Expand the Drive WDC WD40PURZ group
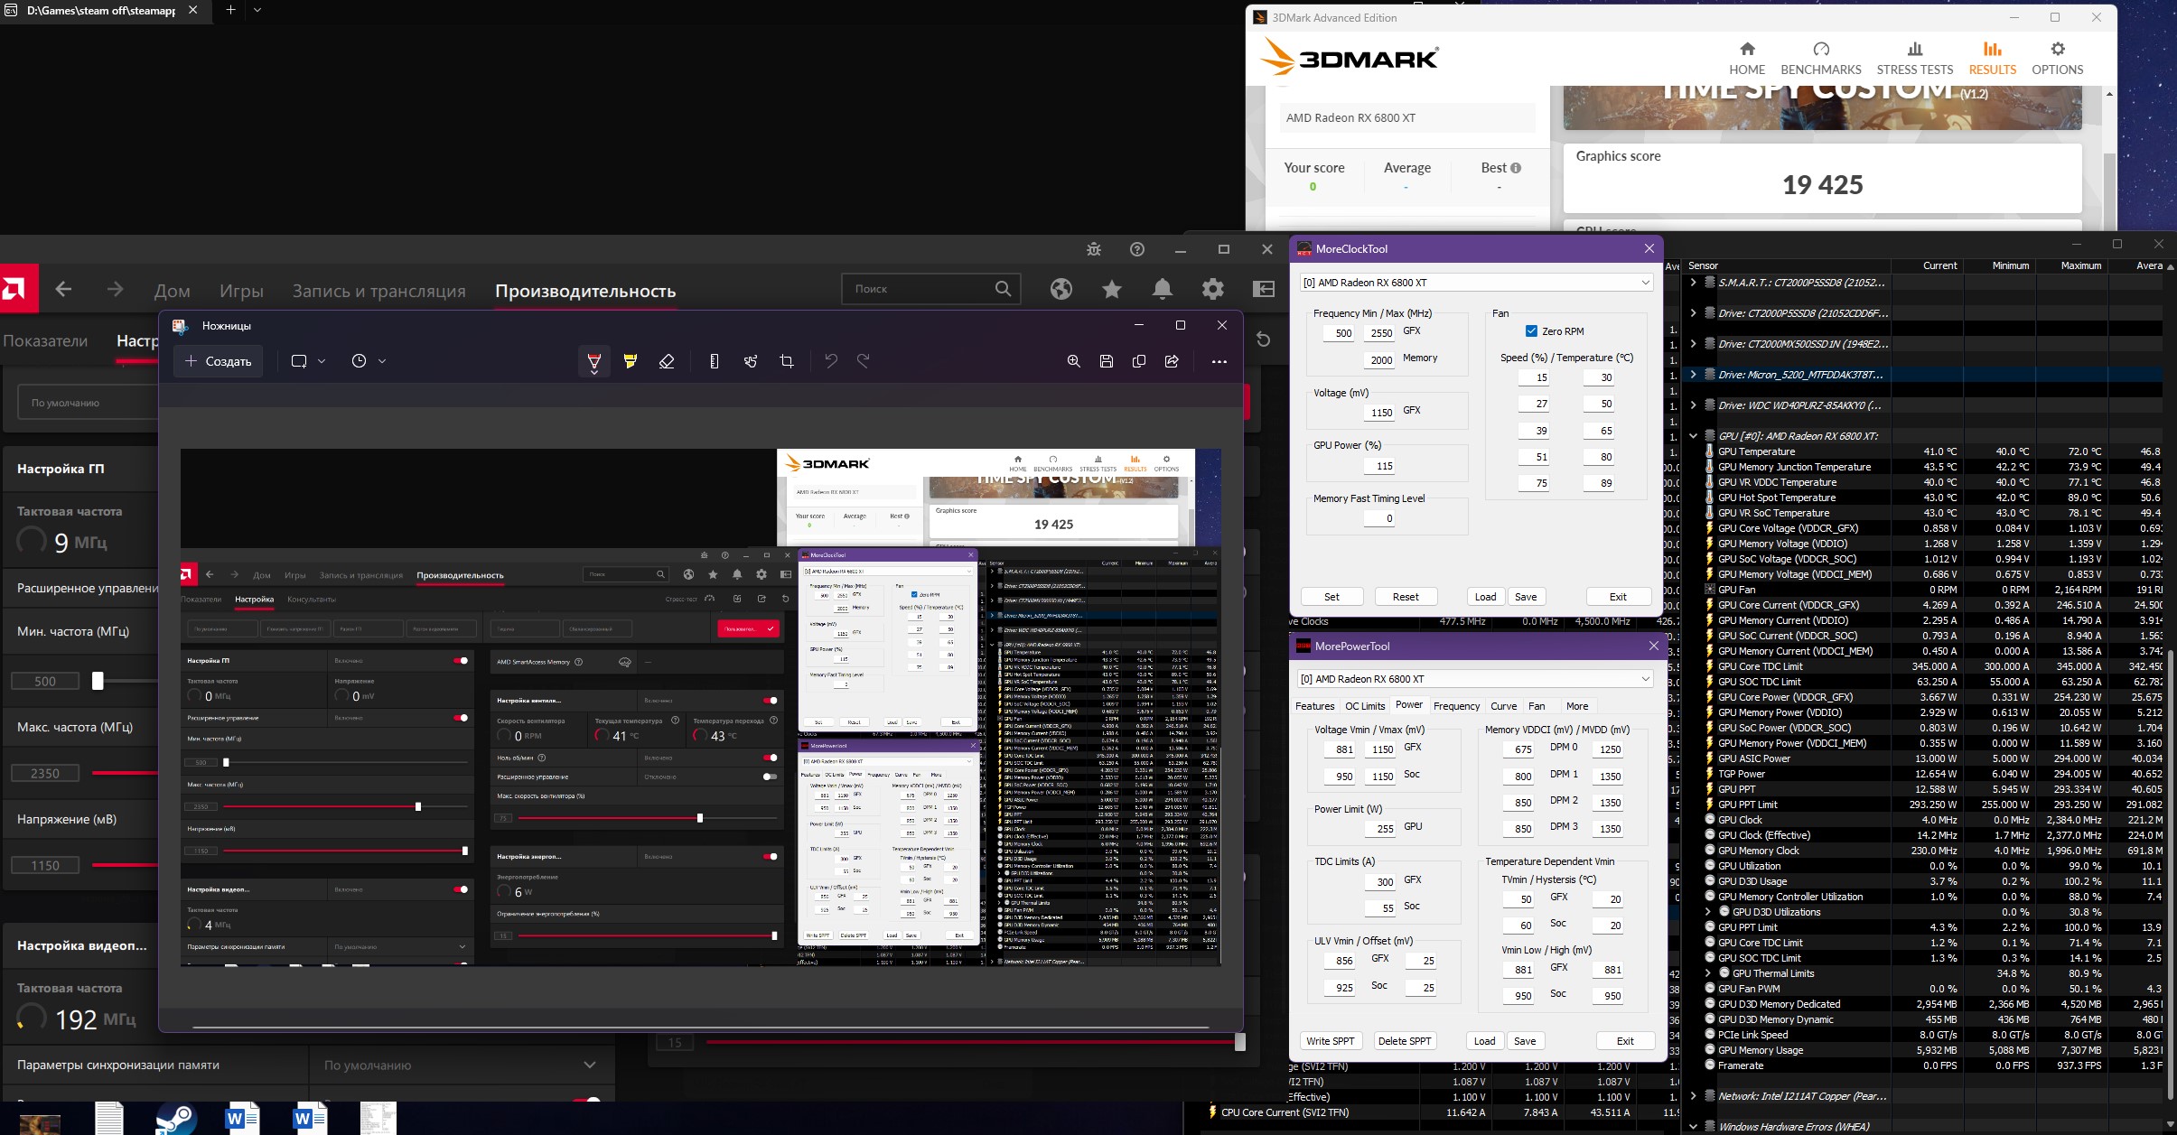The height and width of the screenshot is (1135, 2177). [1693, 405]
